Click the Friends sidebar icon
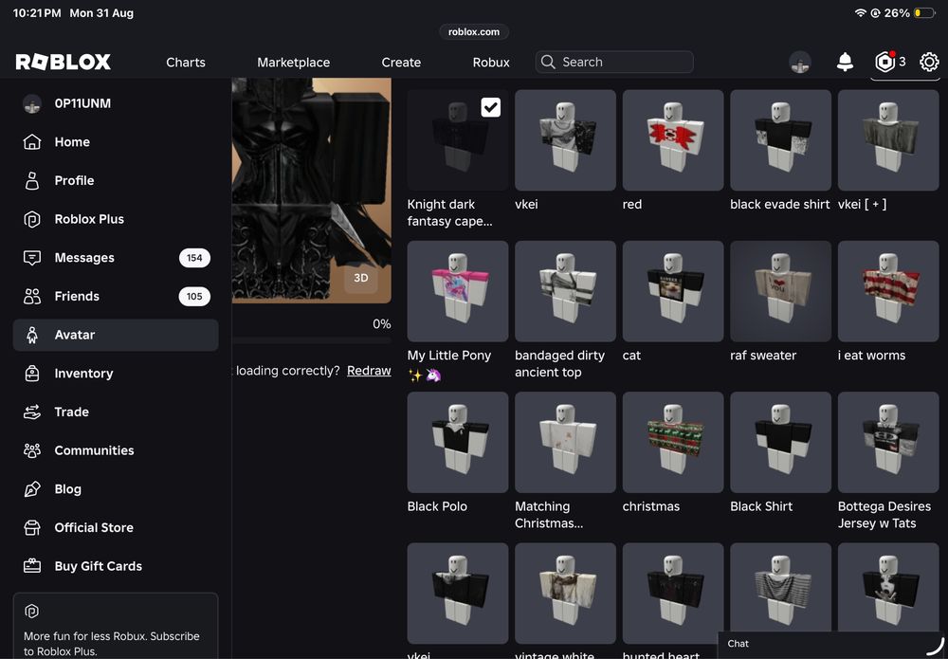 pyautogui.click(x=32, y=296)
